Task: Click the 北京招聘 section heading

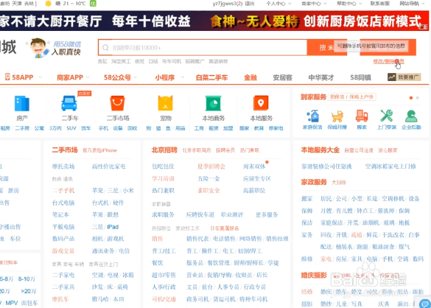Action: (x=164, y=150)
